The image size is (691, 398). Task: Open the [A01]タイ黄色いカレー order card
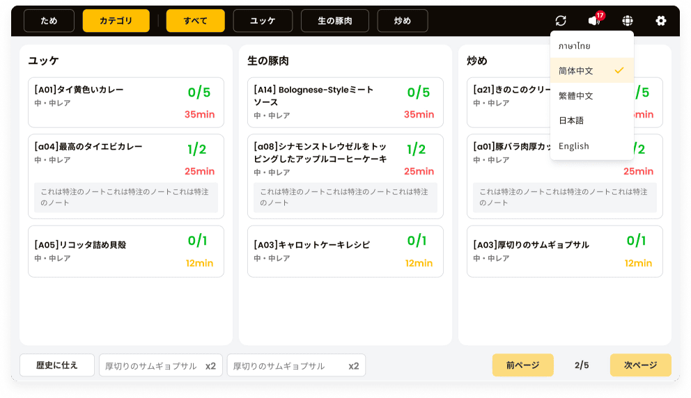[x=126, y=102]
